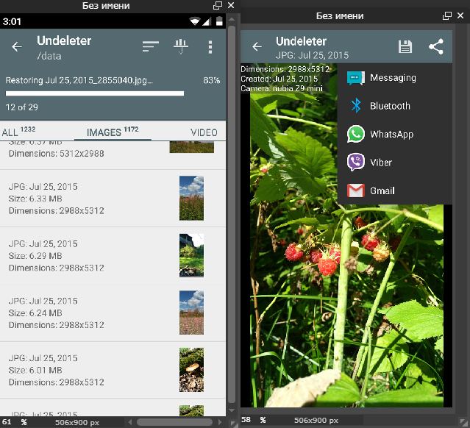
Task: Open the sort options icon
Action: point(151,47)
